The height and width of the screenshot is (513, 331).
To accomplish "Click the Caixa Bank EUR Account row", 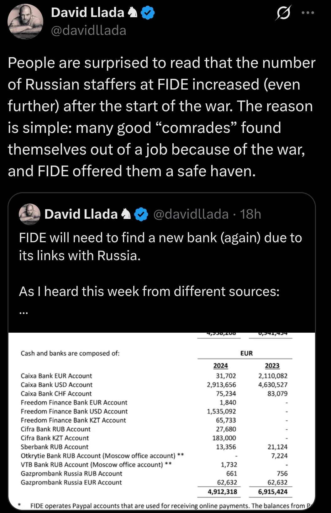I will pos(56,376).
